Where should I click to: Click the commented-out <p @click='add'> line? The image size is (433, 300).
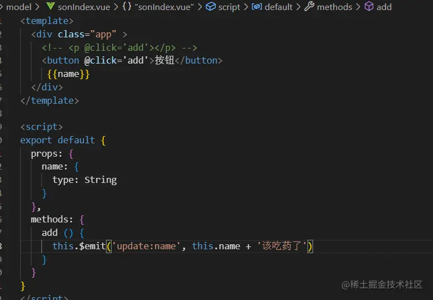[x=119, y=47]
